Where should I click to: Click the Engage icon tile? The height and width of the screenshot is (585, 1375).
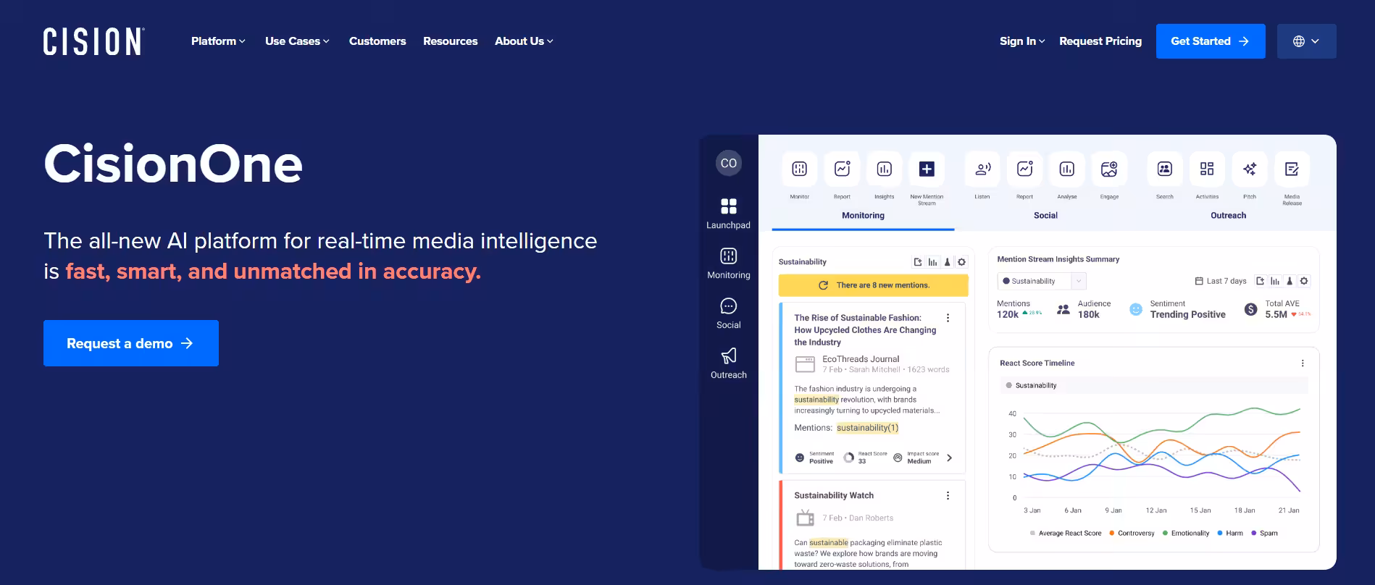(x=1109, y=169)
